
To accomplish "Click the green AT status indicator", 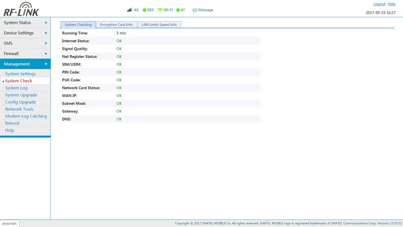I will 178,10.
